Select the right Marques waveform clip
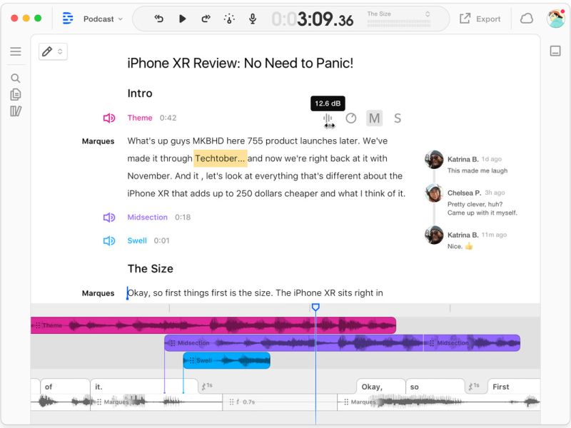This screenshot has height=428, width=571. click(x=439, y=402)
